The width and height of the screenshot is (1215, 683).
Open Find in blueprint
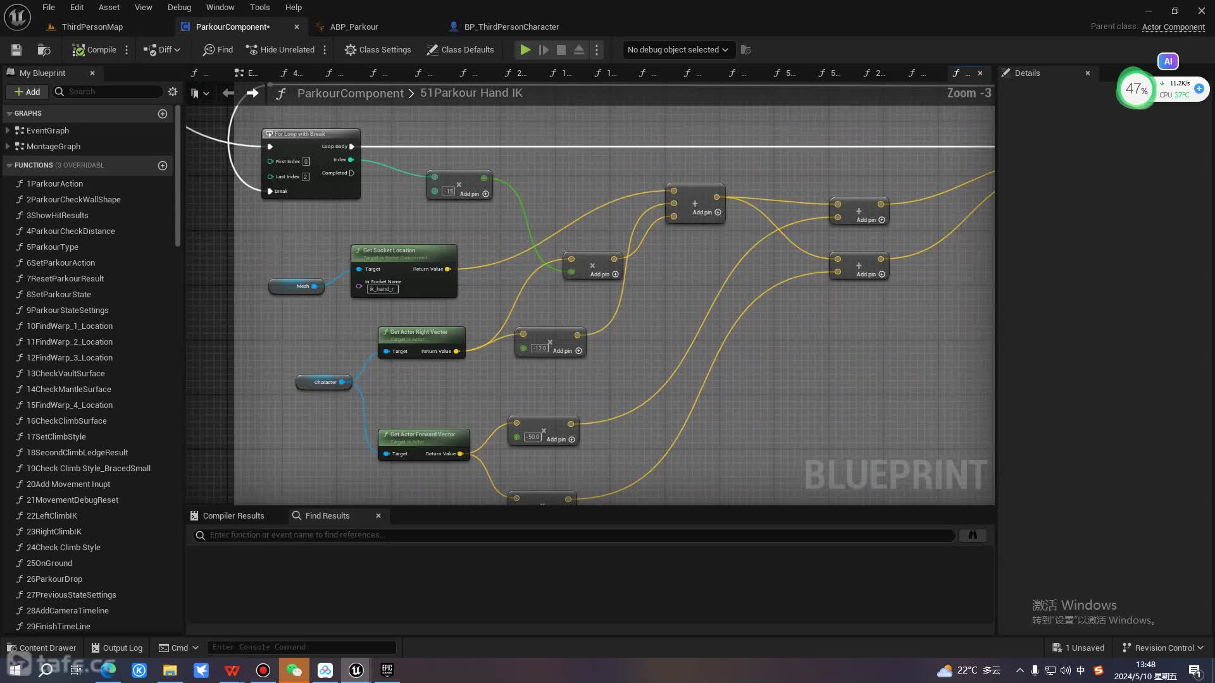[218, 49]
